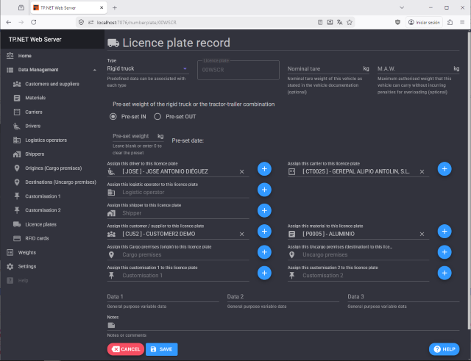Viewport: 471px width, 361px height.
Task: Open Licence plates in the sidebar
Action: coord(40,224)
